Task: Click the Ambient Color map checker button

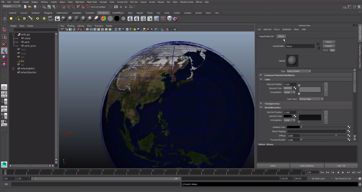Action: pos(349,127)
